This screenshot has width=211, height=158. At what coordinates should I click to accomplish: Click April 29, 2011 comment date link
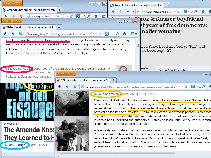[x=139, y=94]
